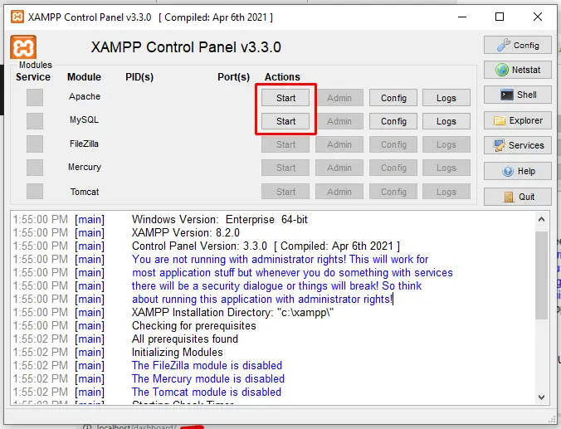Click the log line 'XAMPP Version: 8.2.0'
This screenshot has width=561, height=429.
pyautogui.click(x=186, y=232)
